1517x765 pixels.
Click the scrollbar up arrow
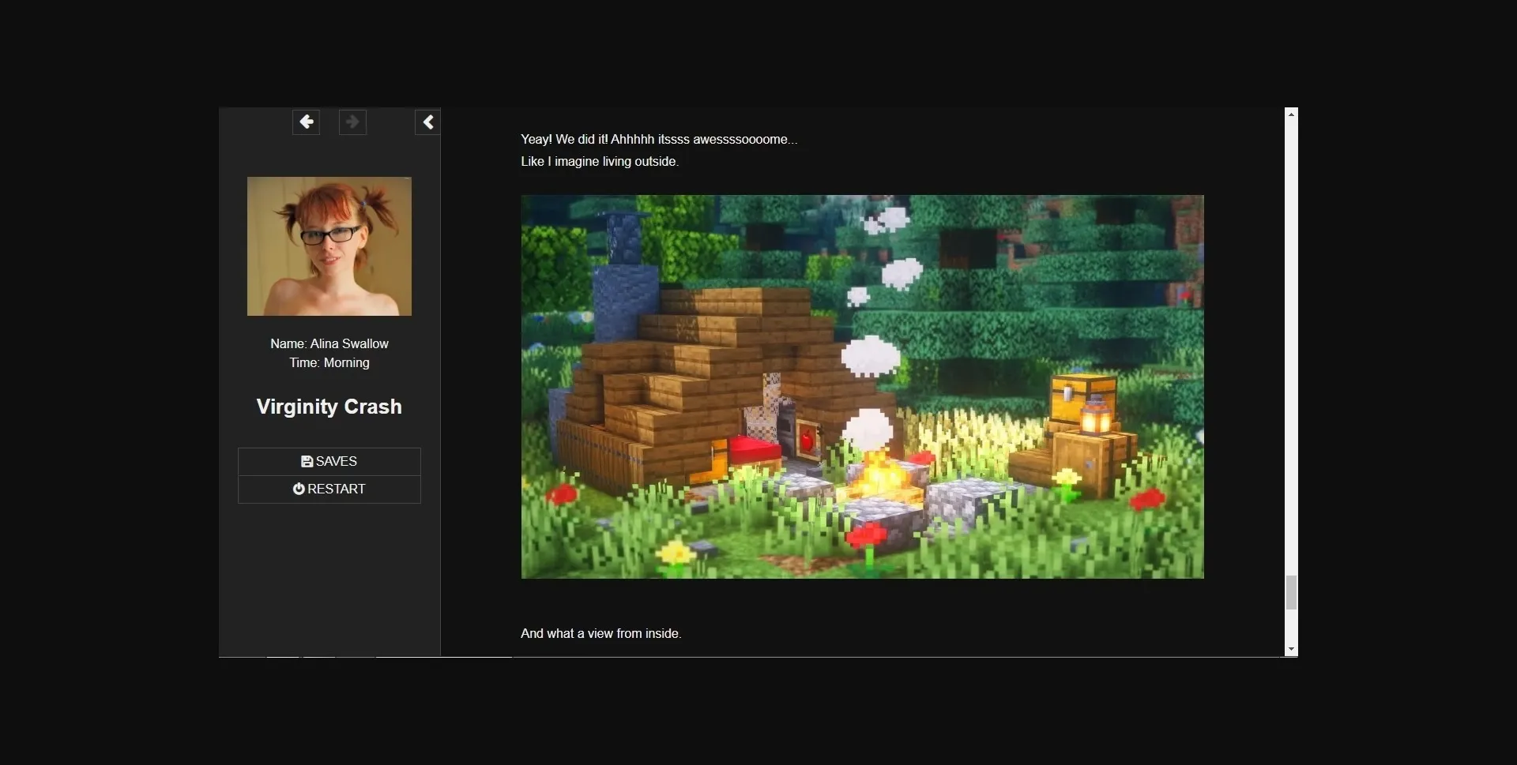(x=1291, y=114)
